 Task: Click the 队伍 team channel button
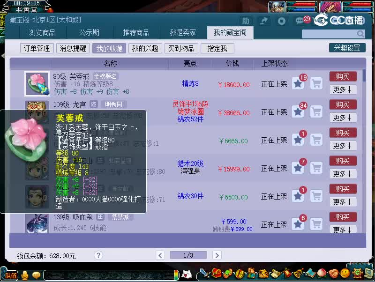pyautogui.click(x=11, y=275)
